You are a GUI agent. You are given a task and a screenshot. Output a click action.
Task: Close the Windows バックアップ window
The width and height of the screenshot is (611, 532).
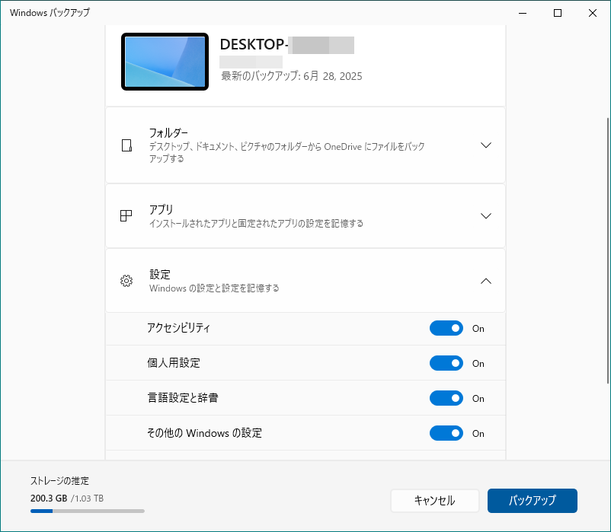(593, 13)
